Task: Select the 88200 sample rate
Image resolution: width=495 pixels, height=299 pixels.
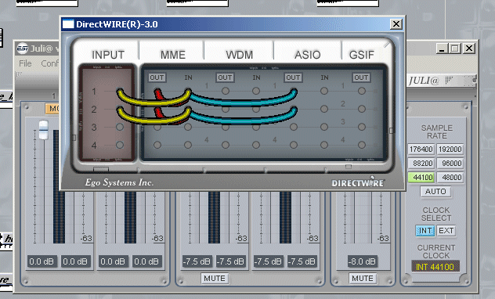Action: pos(421,164)
